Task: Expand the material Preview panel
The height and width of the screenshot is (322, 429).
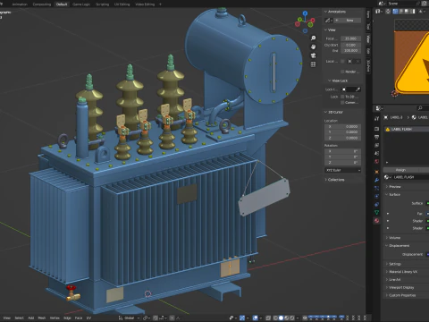Action: pos(393,187)
